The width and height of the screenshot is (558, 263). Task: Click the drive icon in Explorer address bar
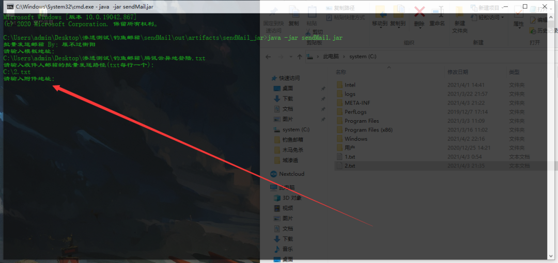pos(311,57)
